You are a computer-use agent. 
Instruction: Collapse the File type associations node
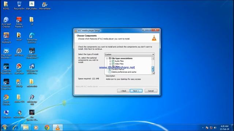coord(107,58)
